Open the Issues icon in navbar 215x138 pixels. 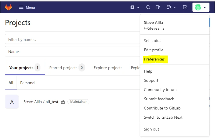coord(158,7)
